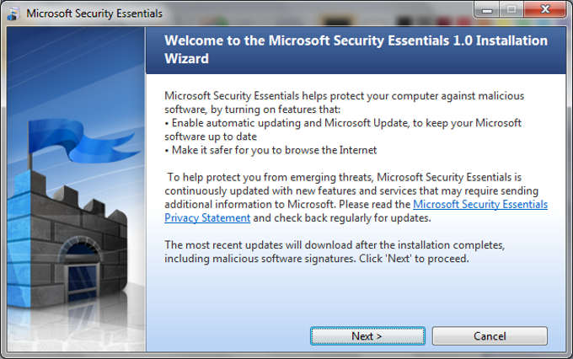Click the castle wall sidebar image

coord(76,253)
